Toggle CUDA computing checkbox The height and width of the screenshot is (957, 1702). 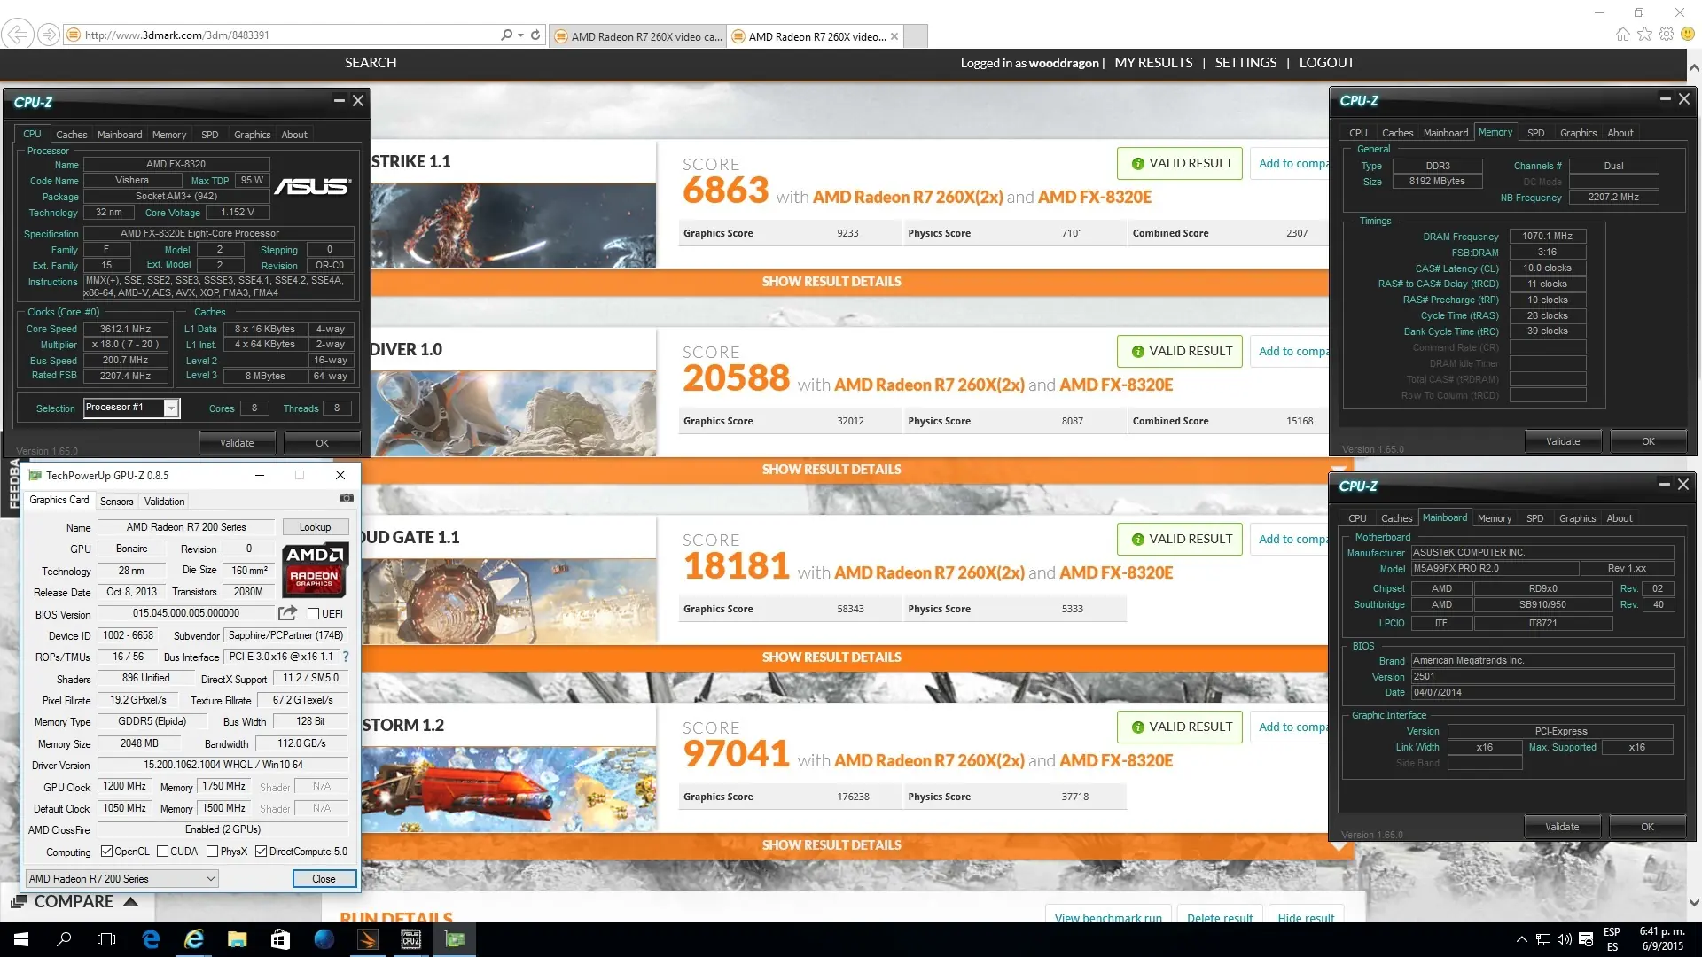tap(162, 852)
